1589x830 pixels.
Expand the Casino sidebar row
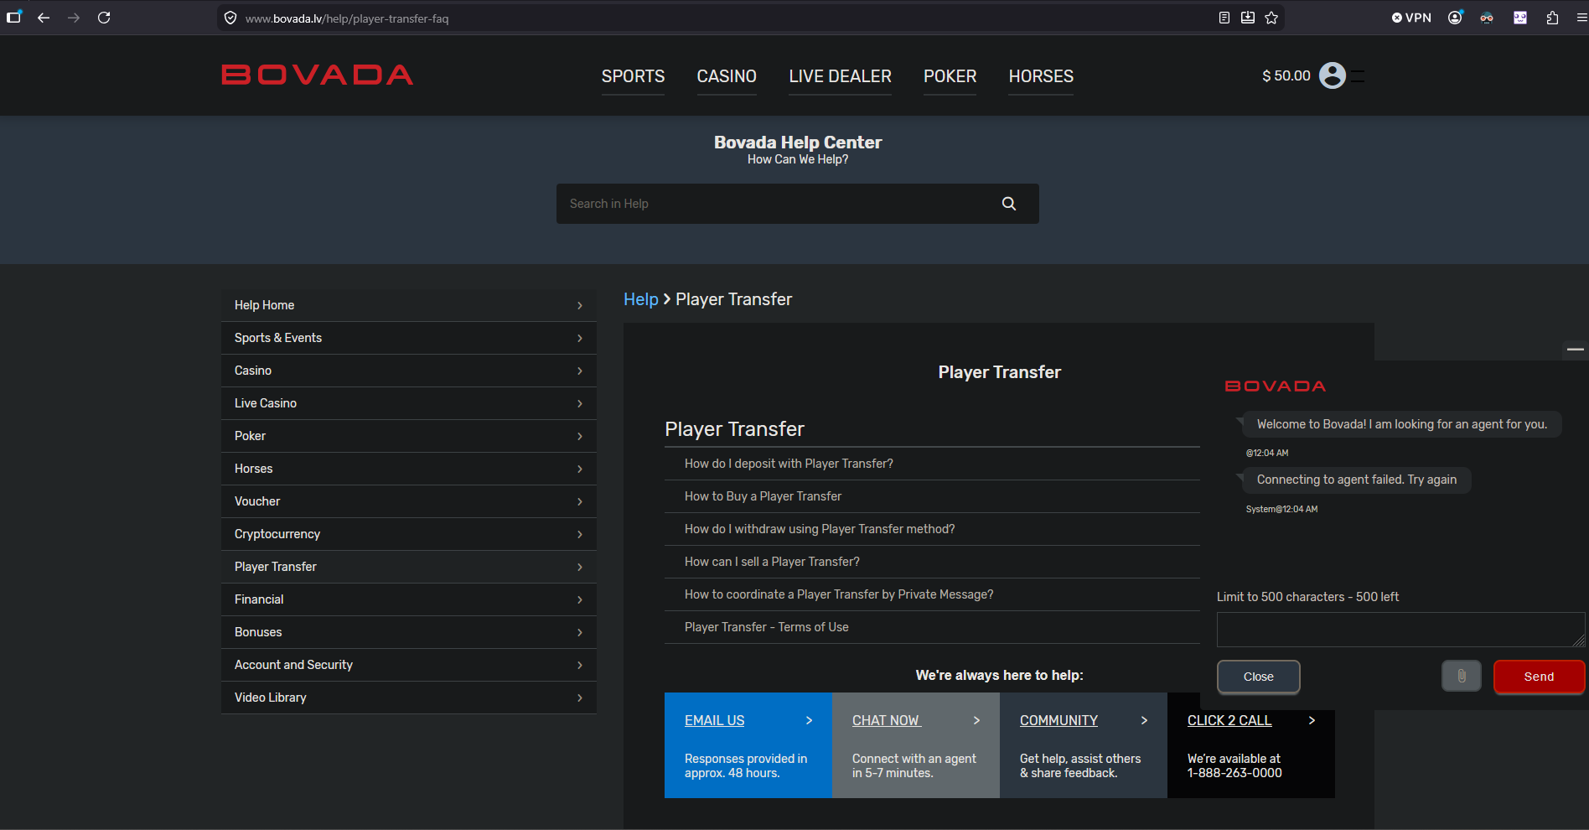[x=409, y=371]
